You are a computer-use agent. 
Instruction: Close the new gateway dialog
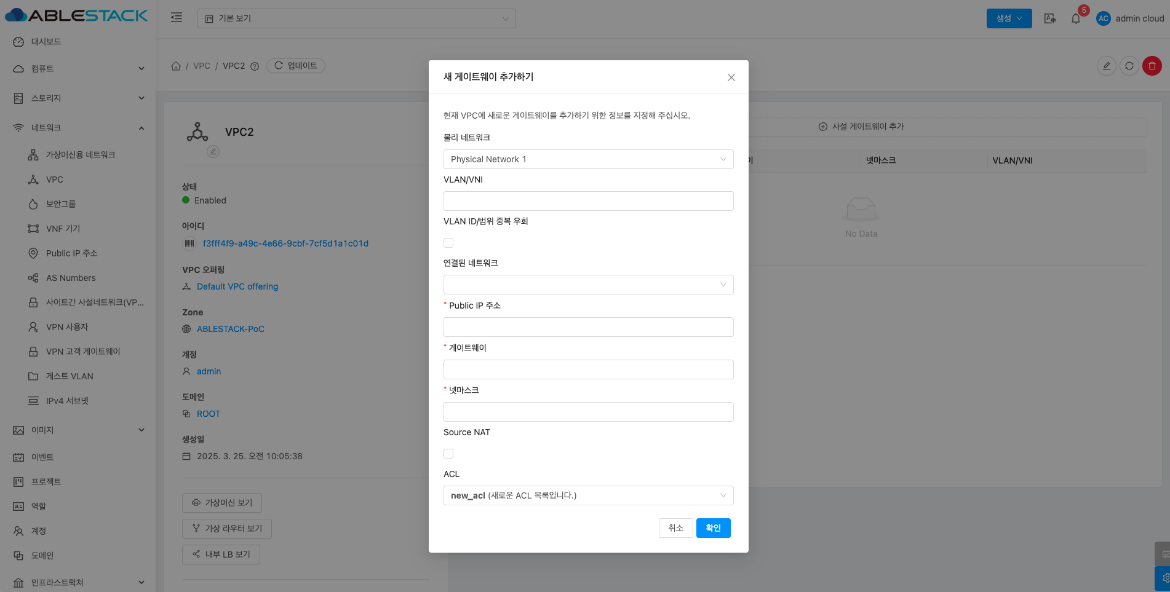pos(731,77)
